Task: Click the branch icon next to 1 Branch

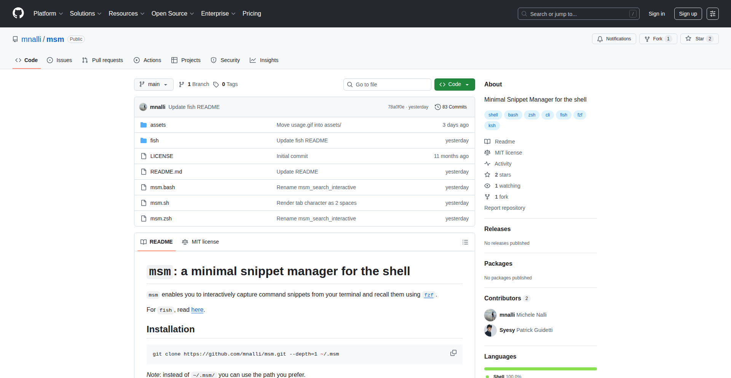Action: [182, 85]
